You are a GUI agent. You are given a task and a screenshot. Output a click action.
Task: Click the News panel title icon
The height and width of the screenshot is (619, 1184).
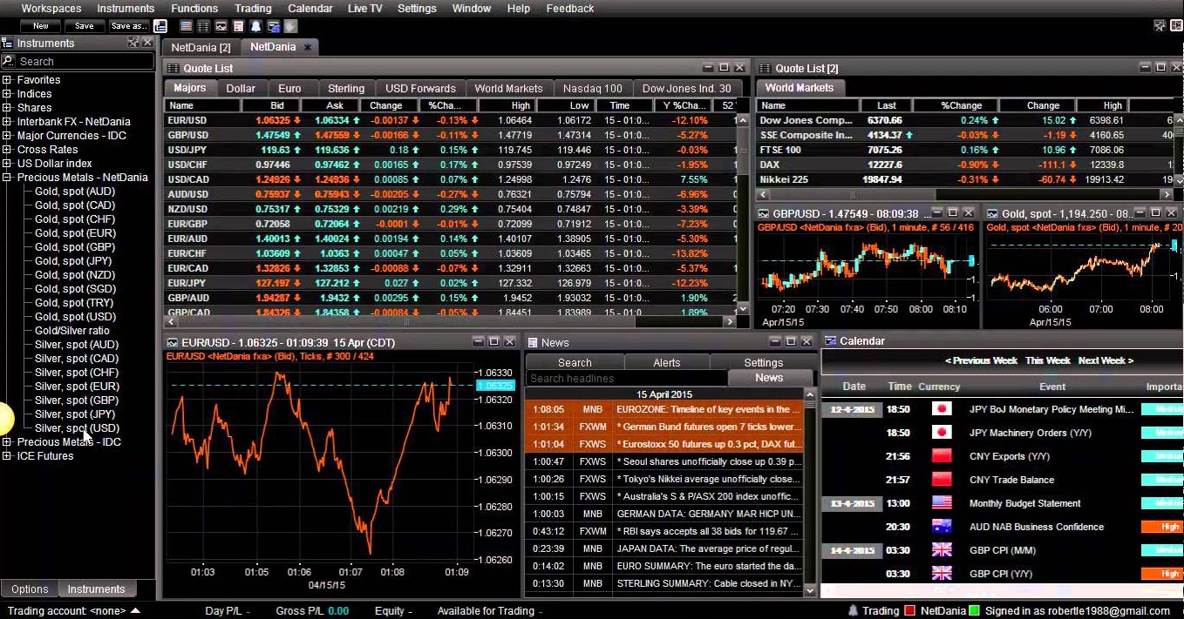(x=532, y=342)
